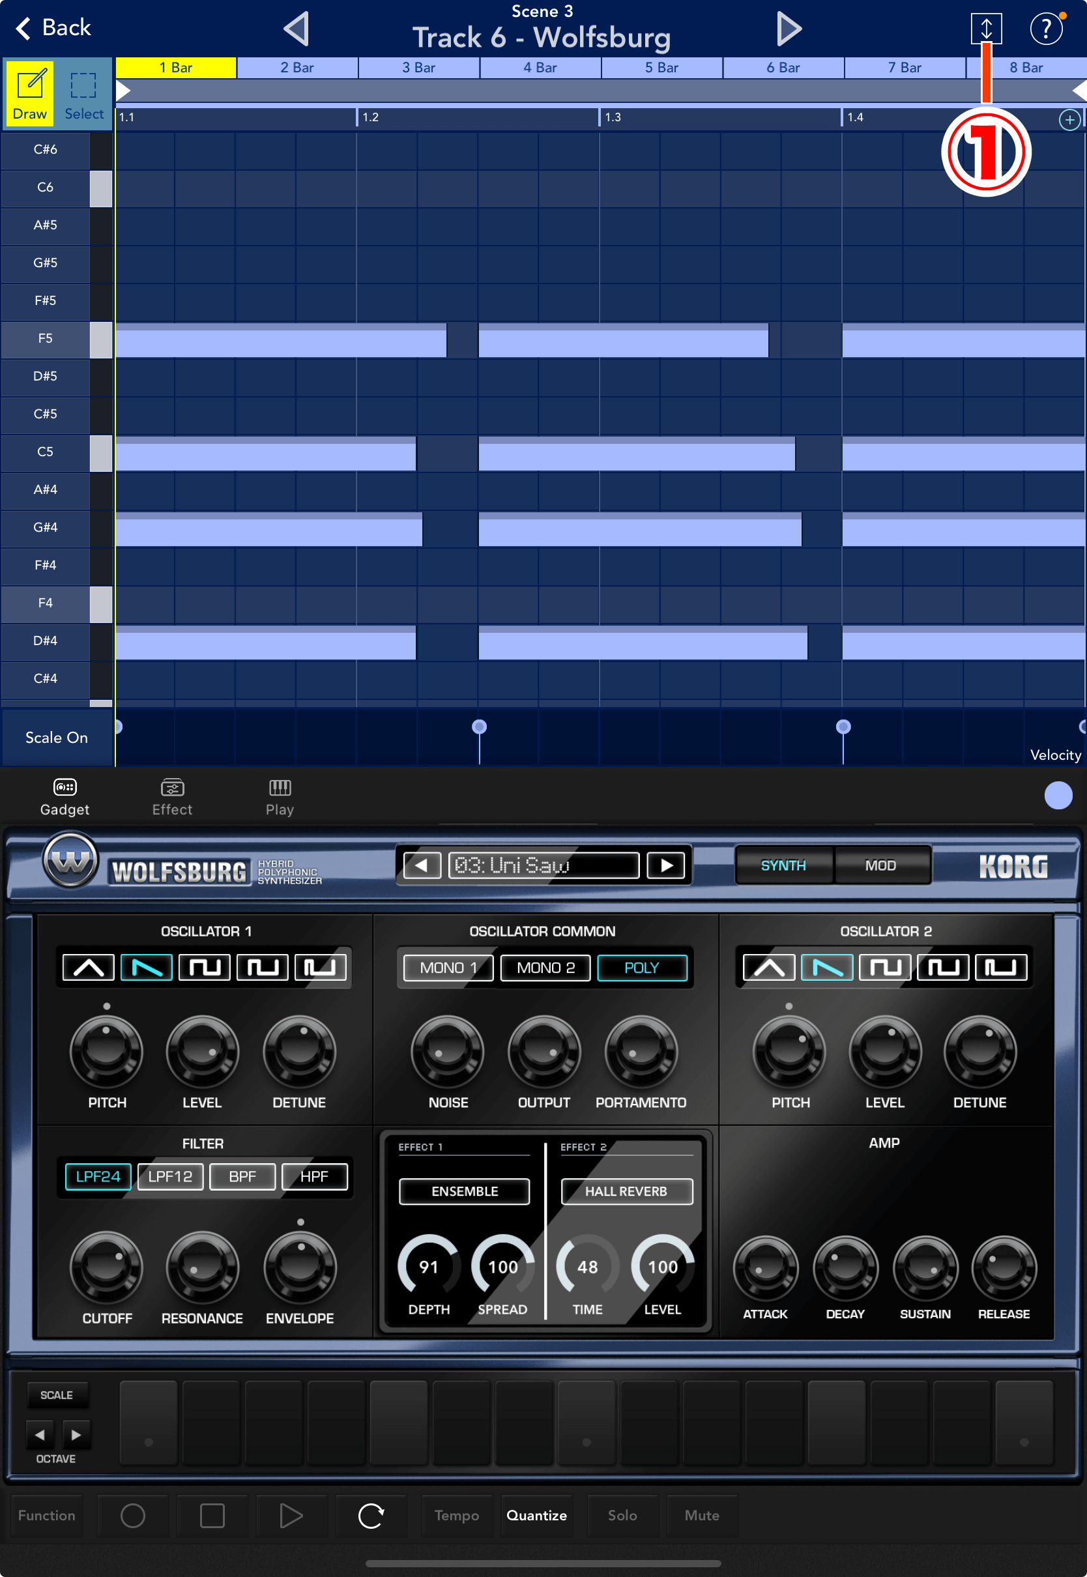The height and width of the screenshot is (1577, 1087).
Task: Tap the blue circle indicator button
Action: pos(1058,794)
